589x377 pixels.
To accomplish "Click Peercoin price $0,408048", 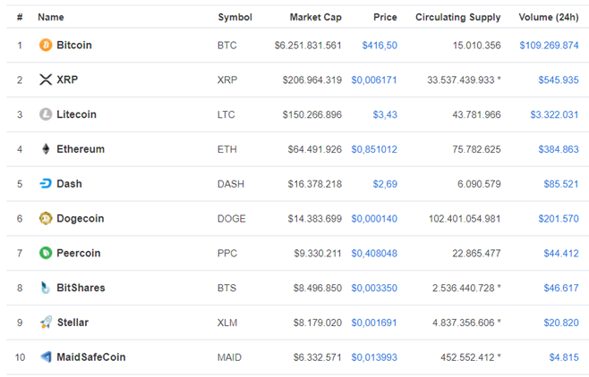I will point(374,254).
